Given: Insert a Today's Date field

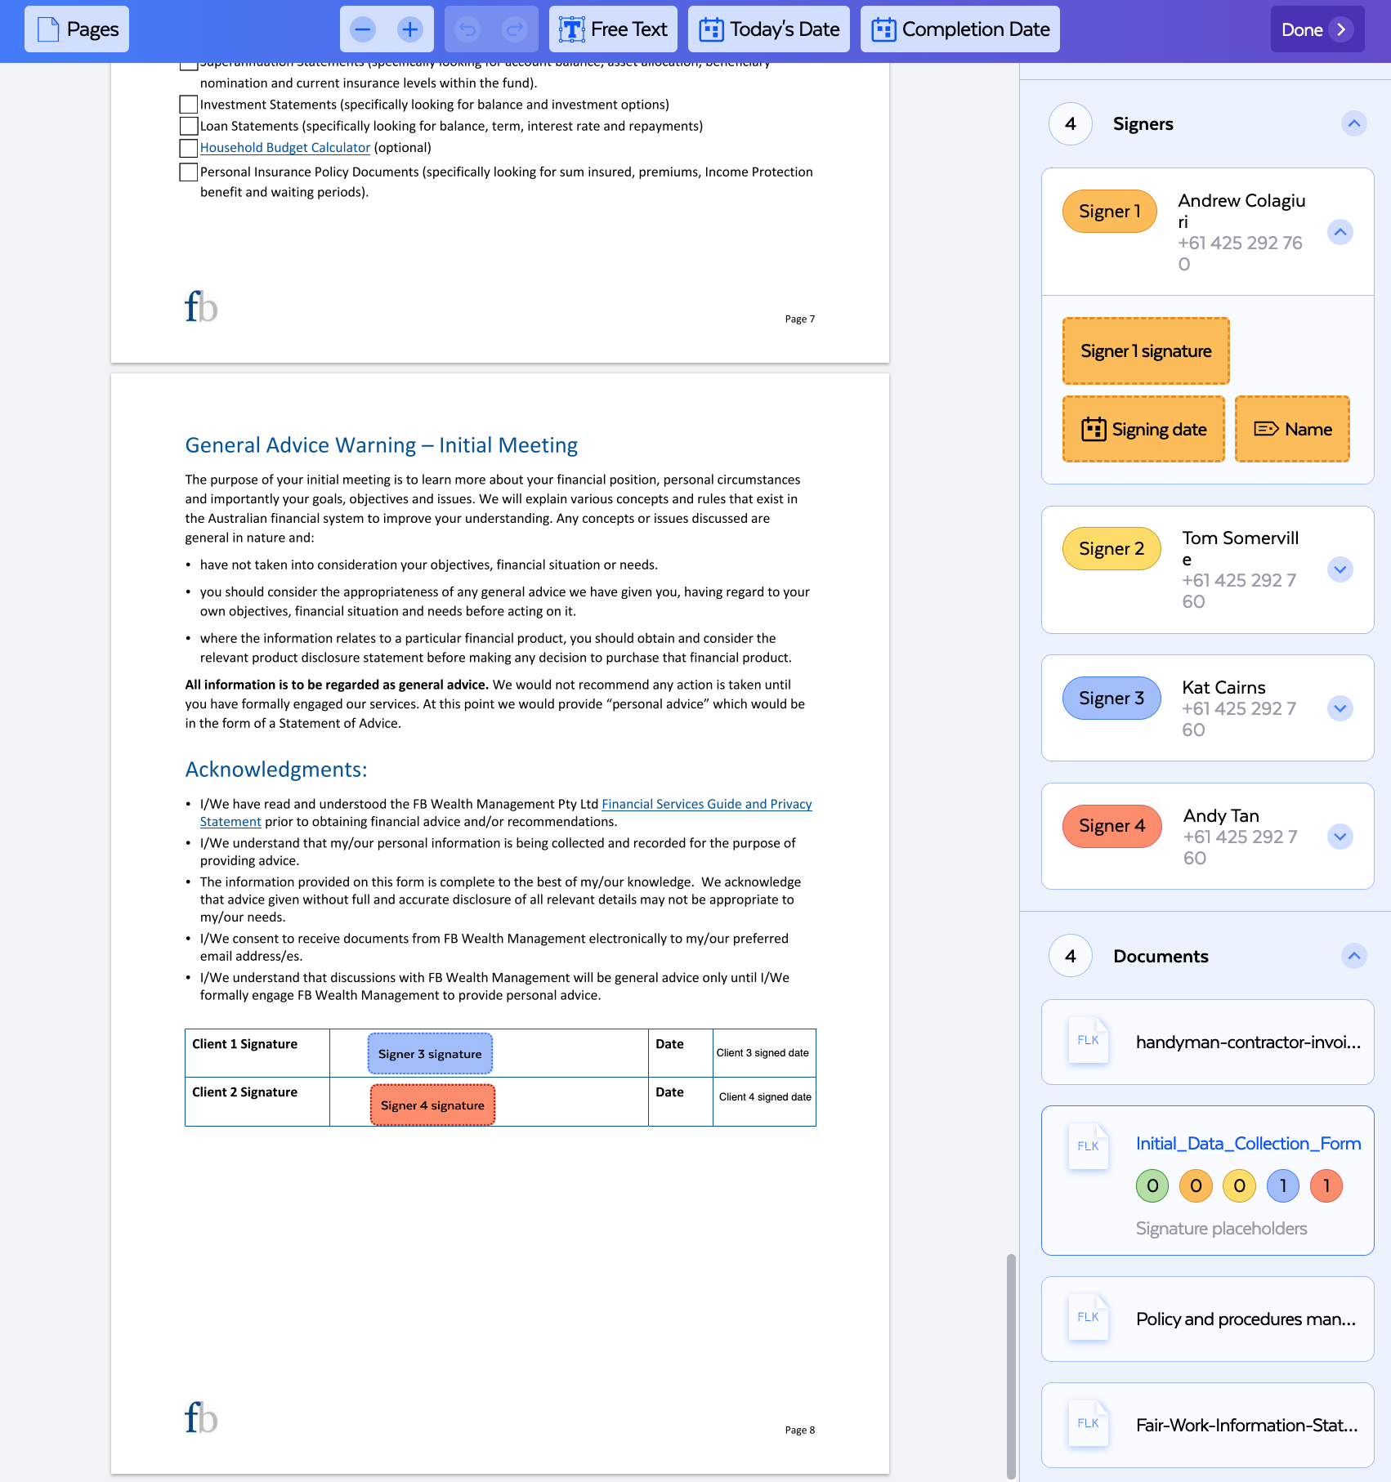Looking at the screenshot, I should (x=768, y=29).
